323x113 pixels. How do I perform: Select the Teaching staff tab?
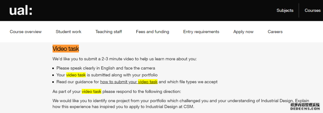pos(109,32)
